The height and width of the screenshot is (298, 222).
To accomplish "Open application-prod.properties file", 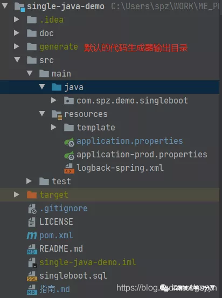I will (x=142, y=155).
